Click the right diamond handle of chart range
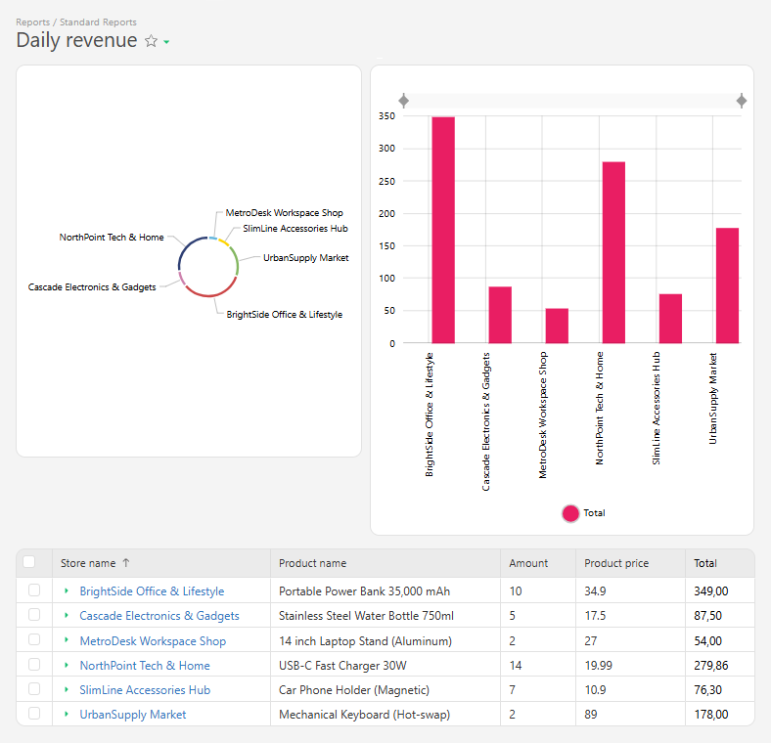This screenshot has height=743, width=771. 742,101
